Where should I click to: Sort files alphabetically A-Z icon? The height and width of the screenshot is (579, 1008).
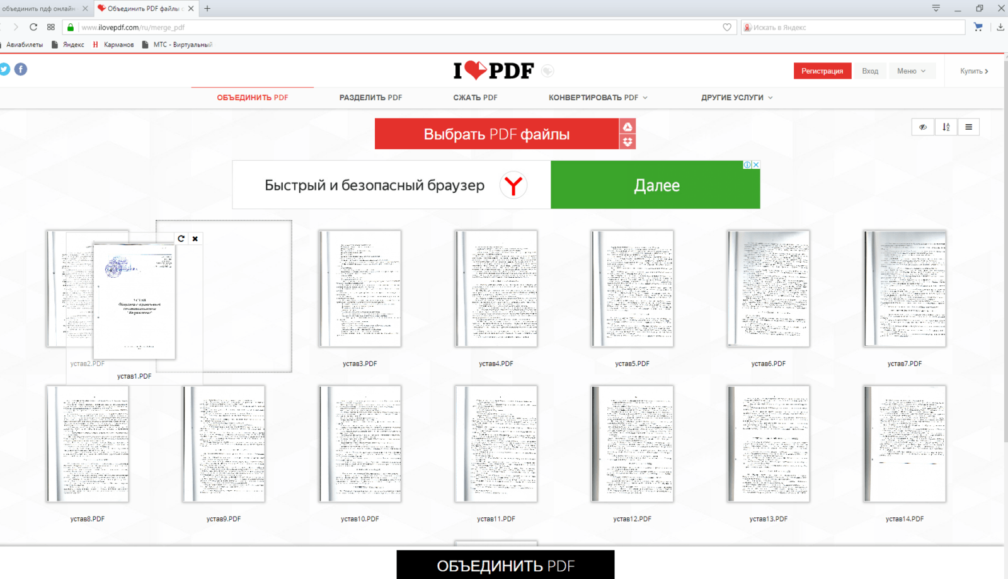(x=946, y=127)
